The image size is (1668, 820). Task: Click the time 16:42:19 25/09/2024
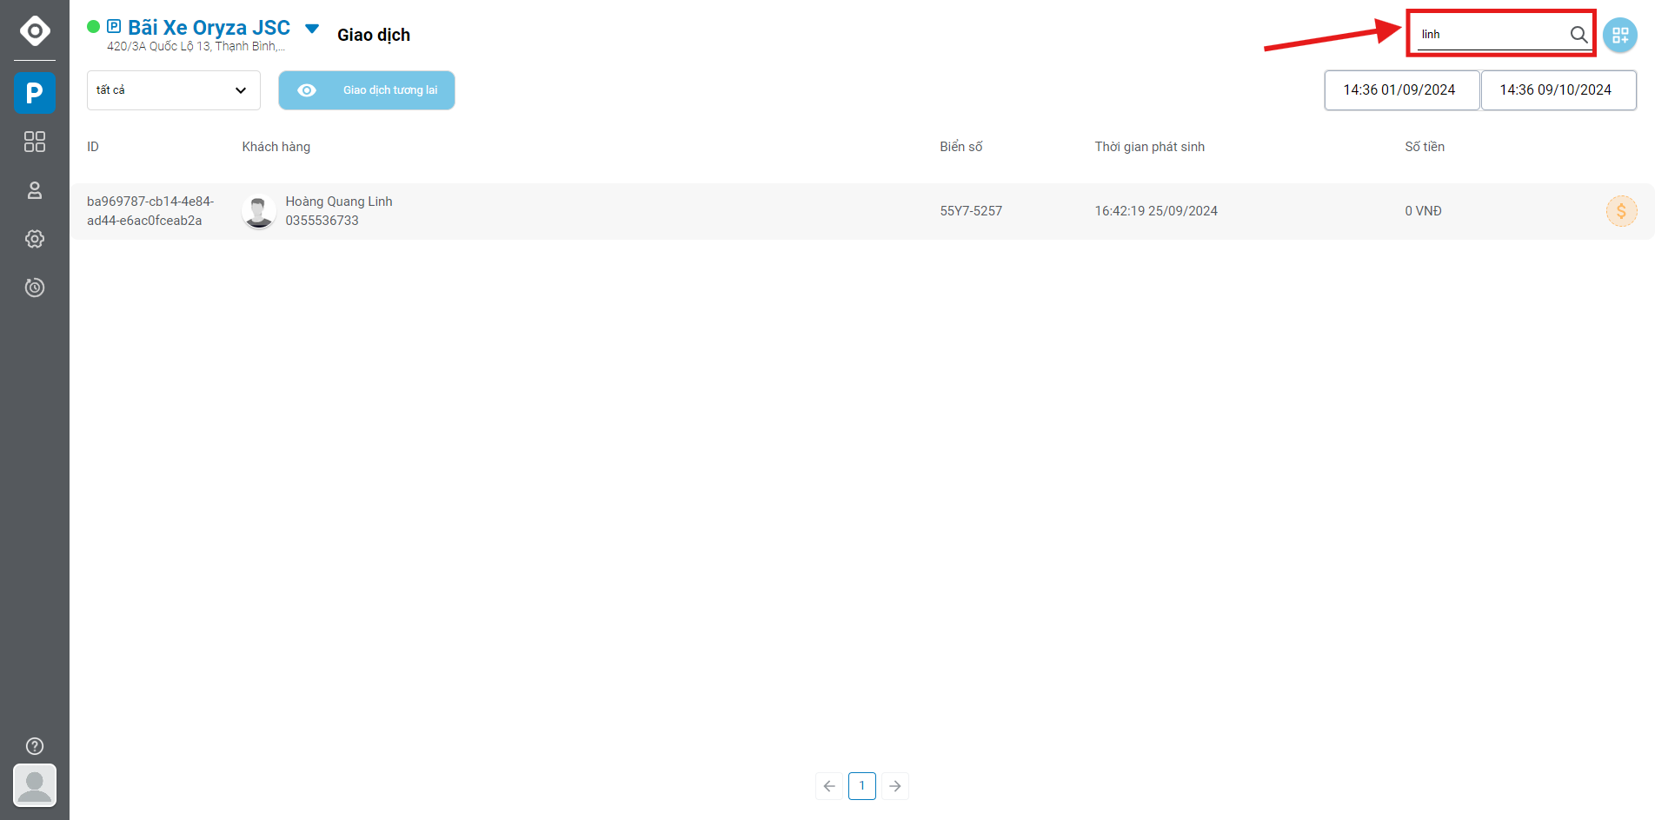point(1156,211)
